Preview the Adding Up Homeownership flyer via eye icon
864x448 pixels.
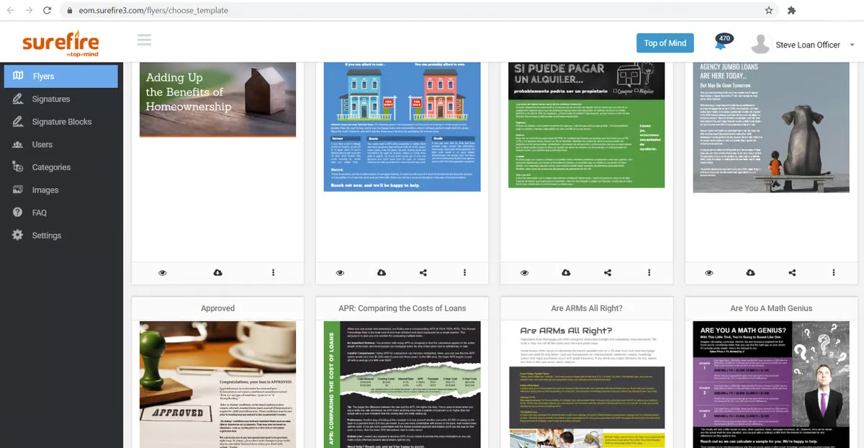point(163,273)
